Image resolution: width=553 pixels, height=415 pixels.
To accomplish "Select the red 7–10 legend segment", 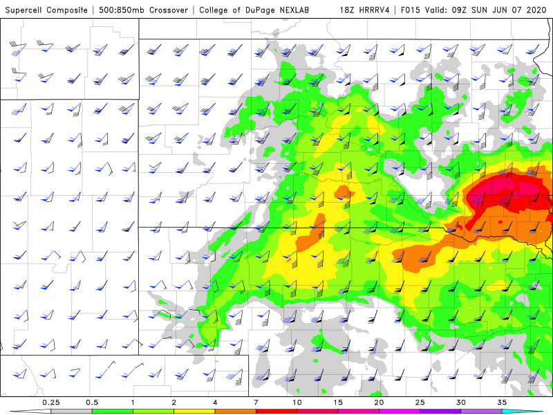I will pyautogui.click(x=276, y=412).
